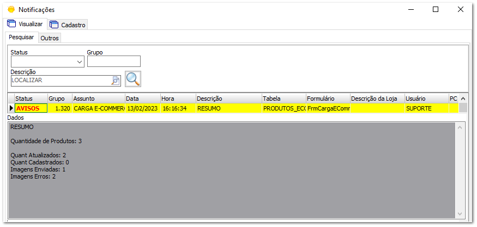477x227 pixels.
Task: Click the RESUMO description cell in grid
Action: [229, 108]
